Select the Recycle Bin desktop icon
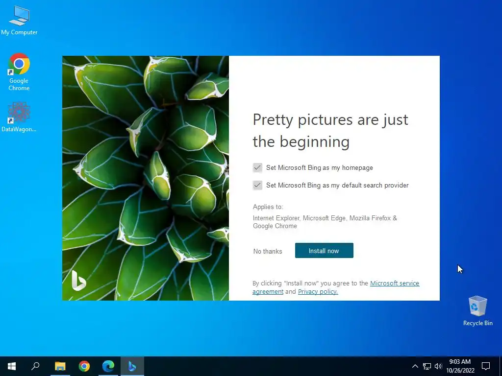502x376 pixels. [x=477, y=310]
